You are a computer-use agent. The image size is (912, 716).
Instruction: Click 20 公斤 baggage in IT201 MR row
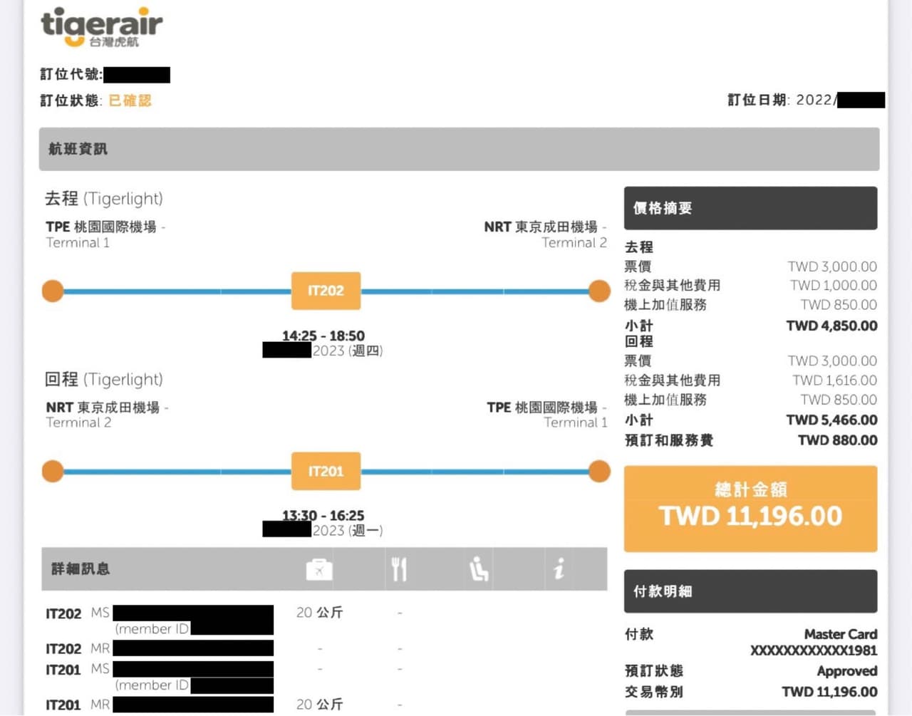320,704
